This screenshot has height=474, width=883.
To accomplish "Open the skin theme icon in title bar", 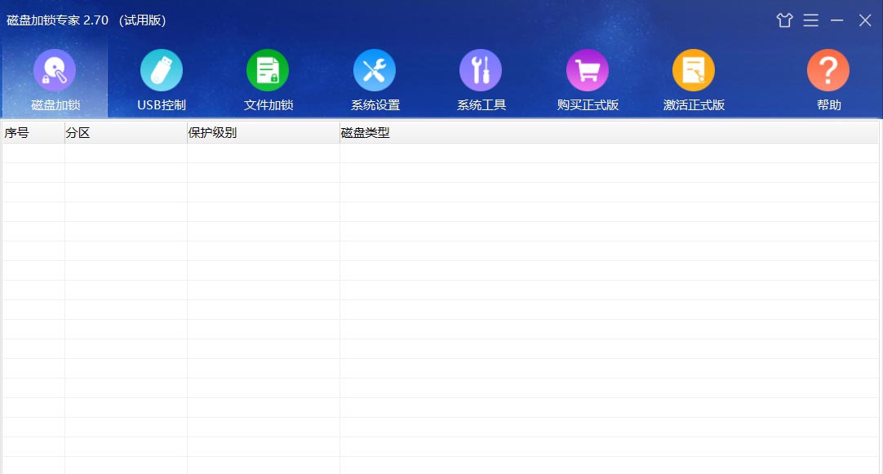I will tap(784, 20).
